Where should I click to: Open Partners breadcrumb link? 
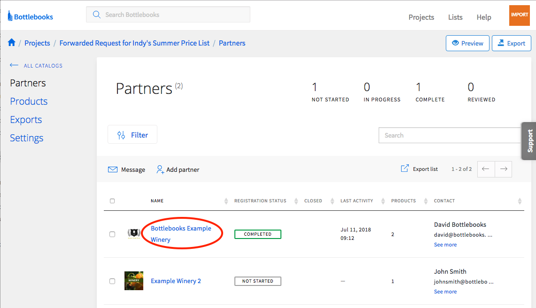tap(232, 43)
